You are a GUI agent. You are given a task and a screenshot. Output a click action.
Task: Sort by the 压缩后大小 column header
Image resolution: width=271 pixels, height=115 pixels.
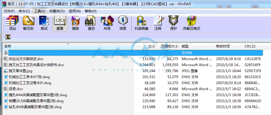(x=168, y=46)
